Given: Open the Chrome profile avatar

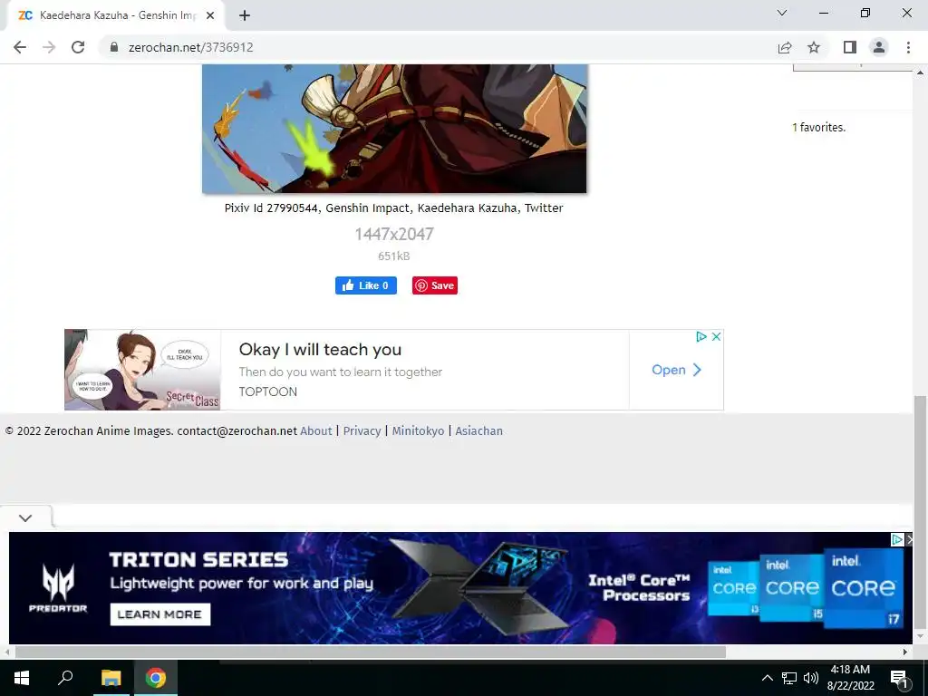Looking at the screenshot, I should (x=879, y=47).
